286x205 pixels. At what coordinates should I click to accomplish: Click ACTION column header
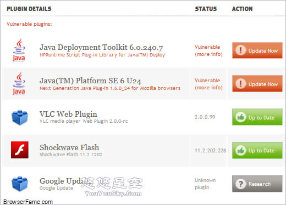pos(242,9)
